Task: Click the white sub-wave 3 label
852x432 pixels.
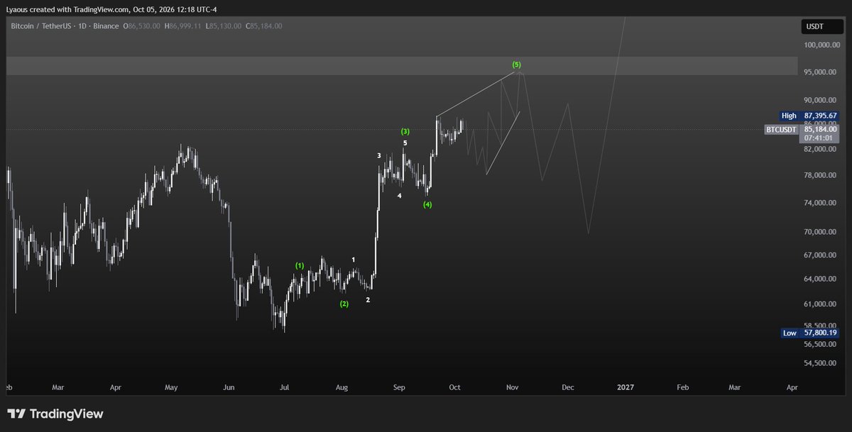Action: pyautogui.click(x=379, y=155)
